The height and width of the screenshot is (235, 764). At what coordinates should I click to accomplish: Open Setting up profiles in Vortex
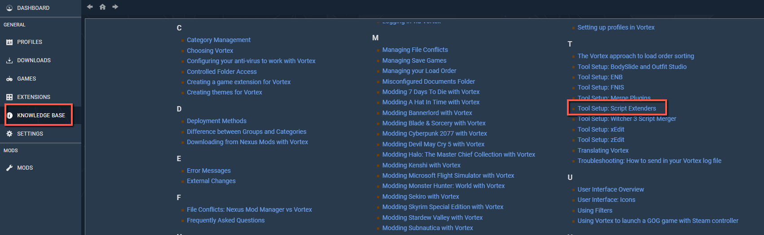tap(616, 27)
